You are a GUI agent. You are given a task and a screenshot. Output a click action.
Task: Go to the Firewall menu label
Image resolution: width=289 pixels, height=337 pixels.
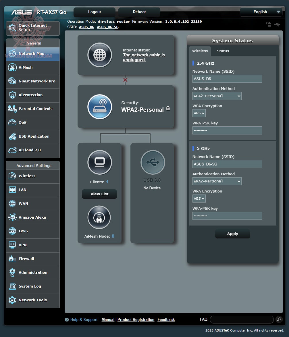[x=26, y=259]
